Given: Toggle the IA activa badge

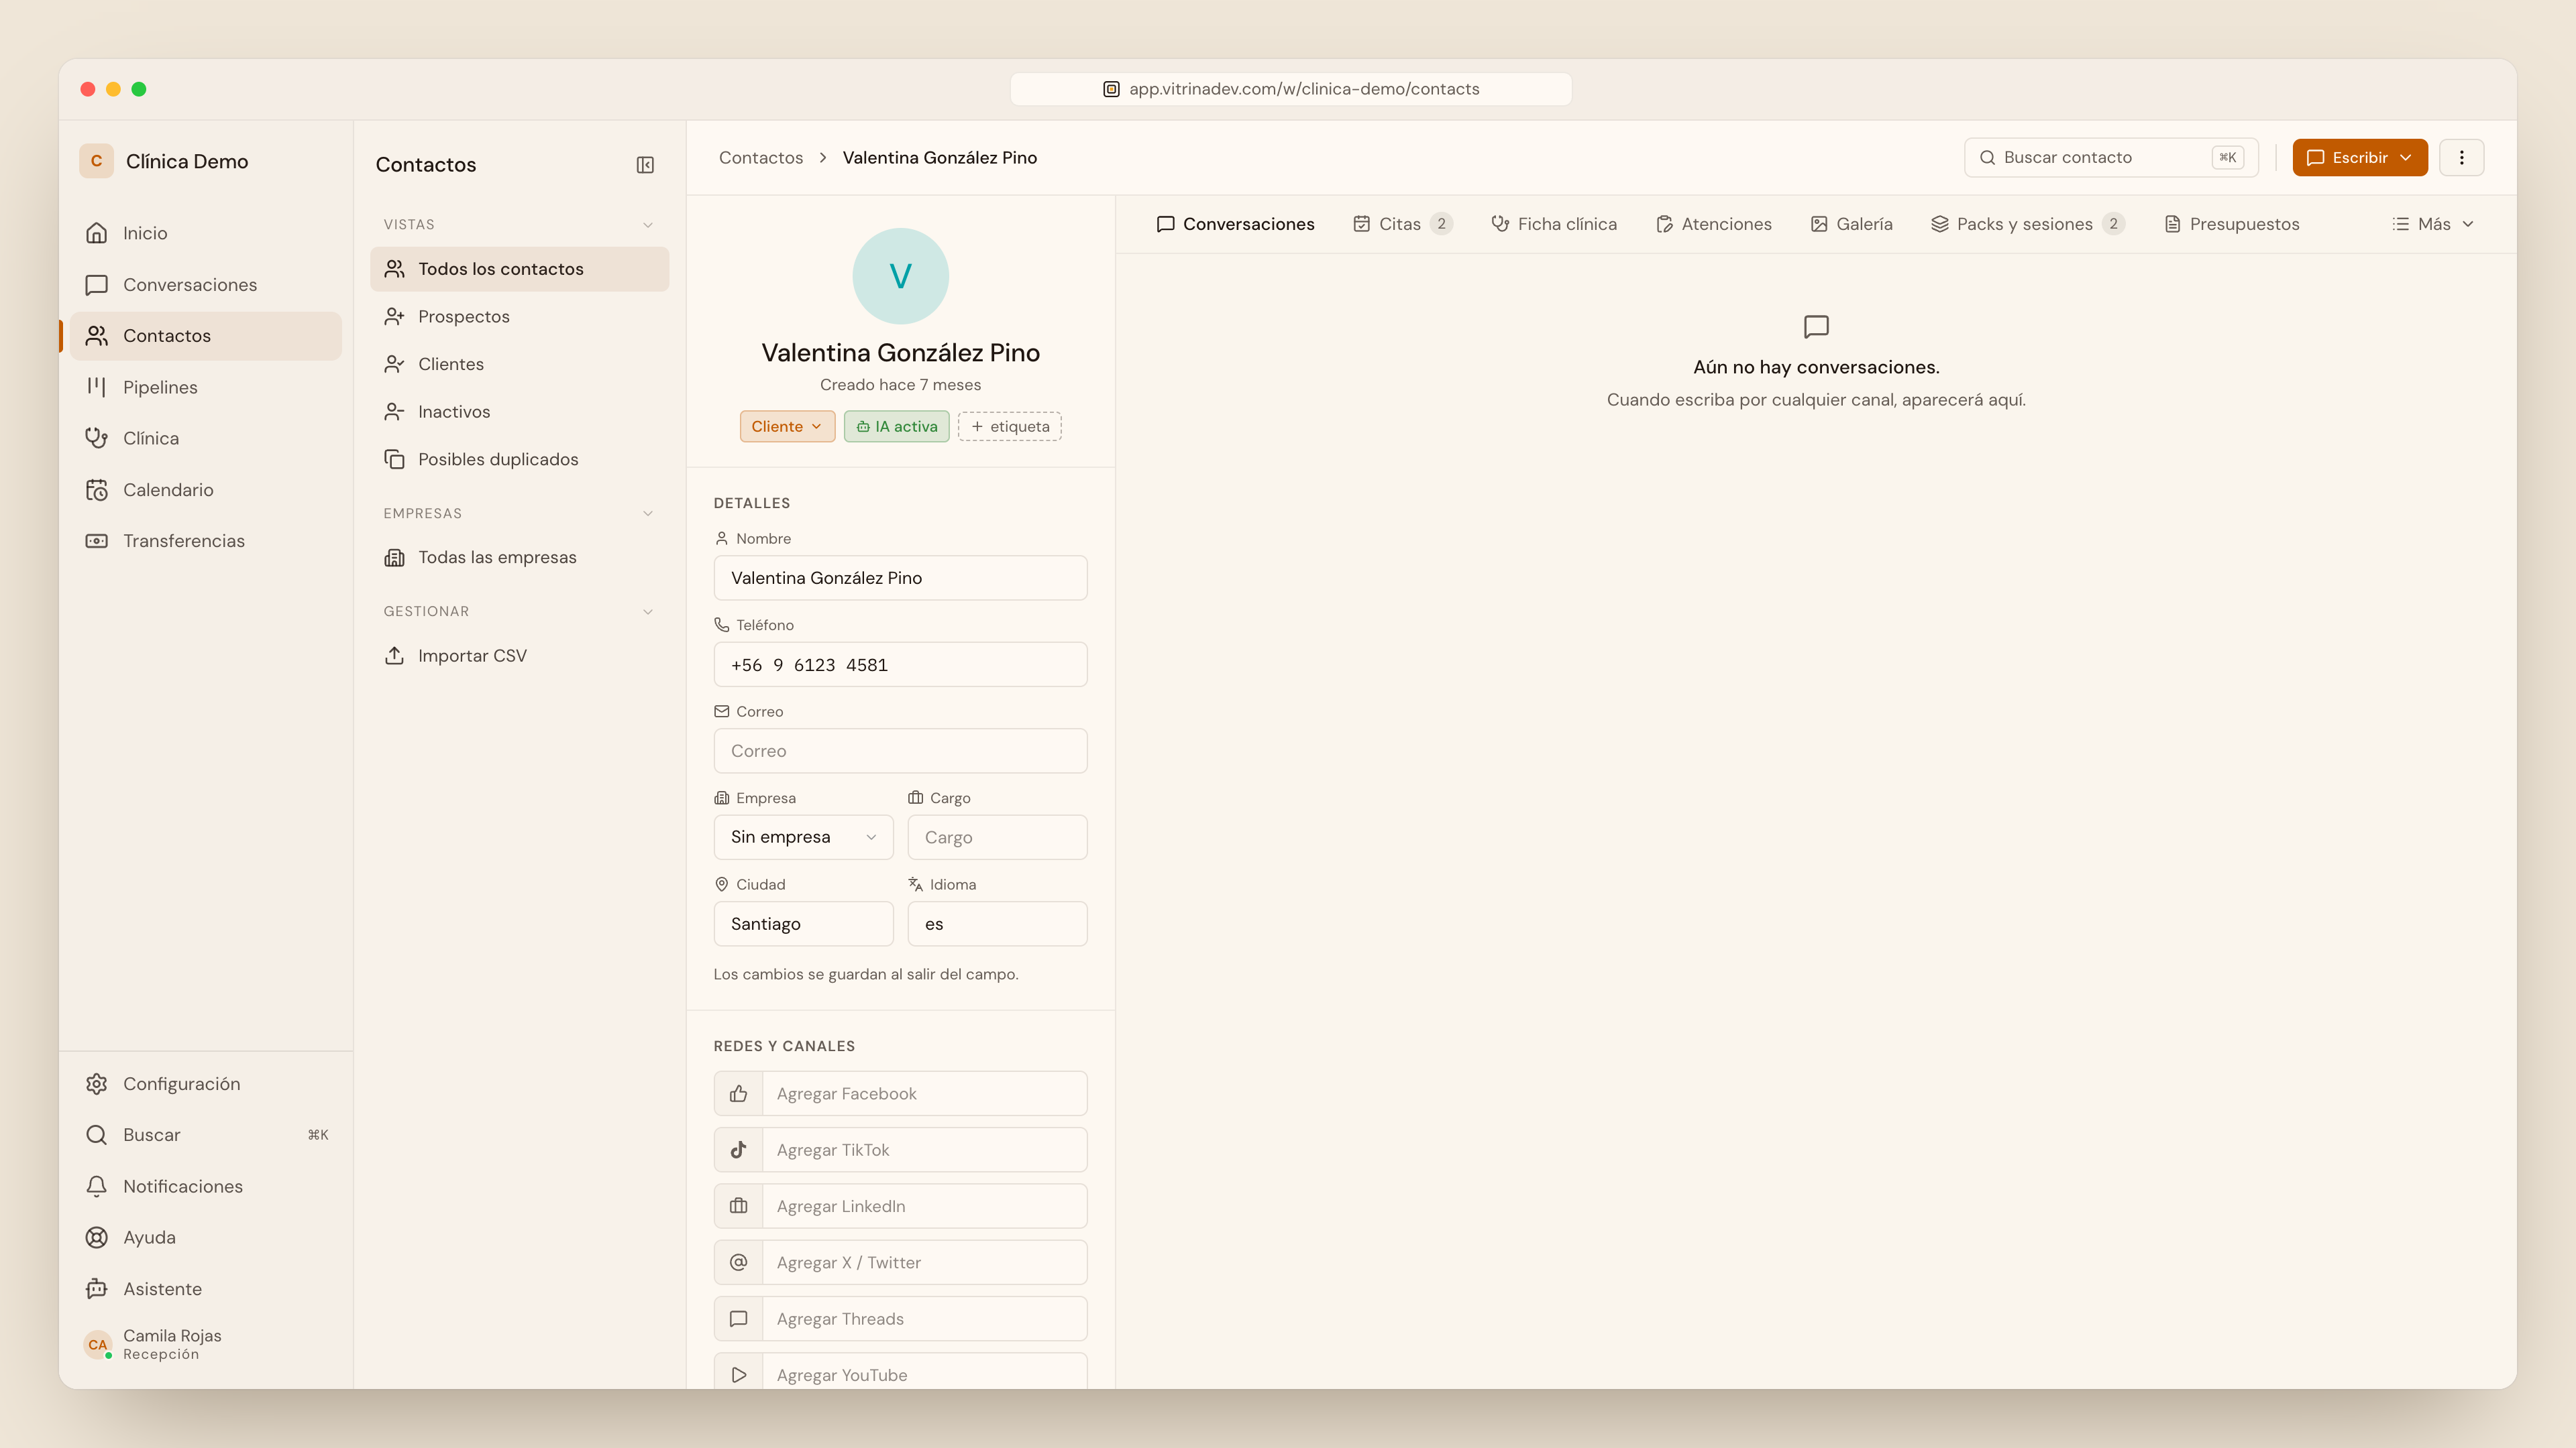Looking at the screenshot, I should pyautogui.click(x=896, y=427).
